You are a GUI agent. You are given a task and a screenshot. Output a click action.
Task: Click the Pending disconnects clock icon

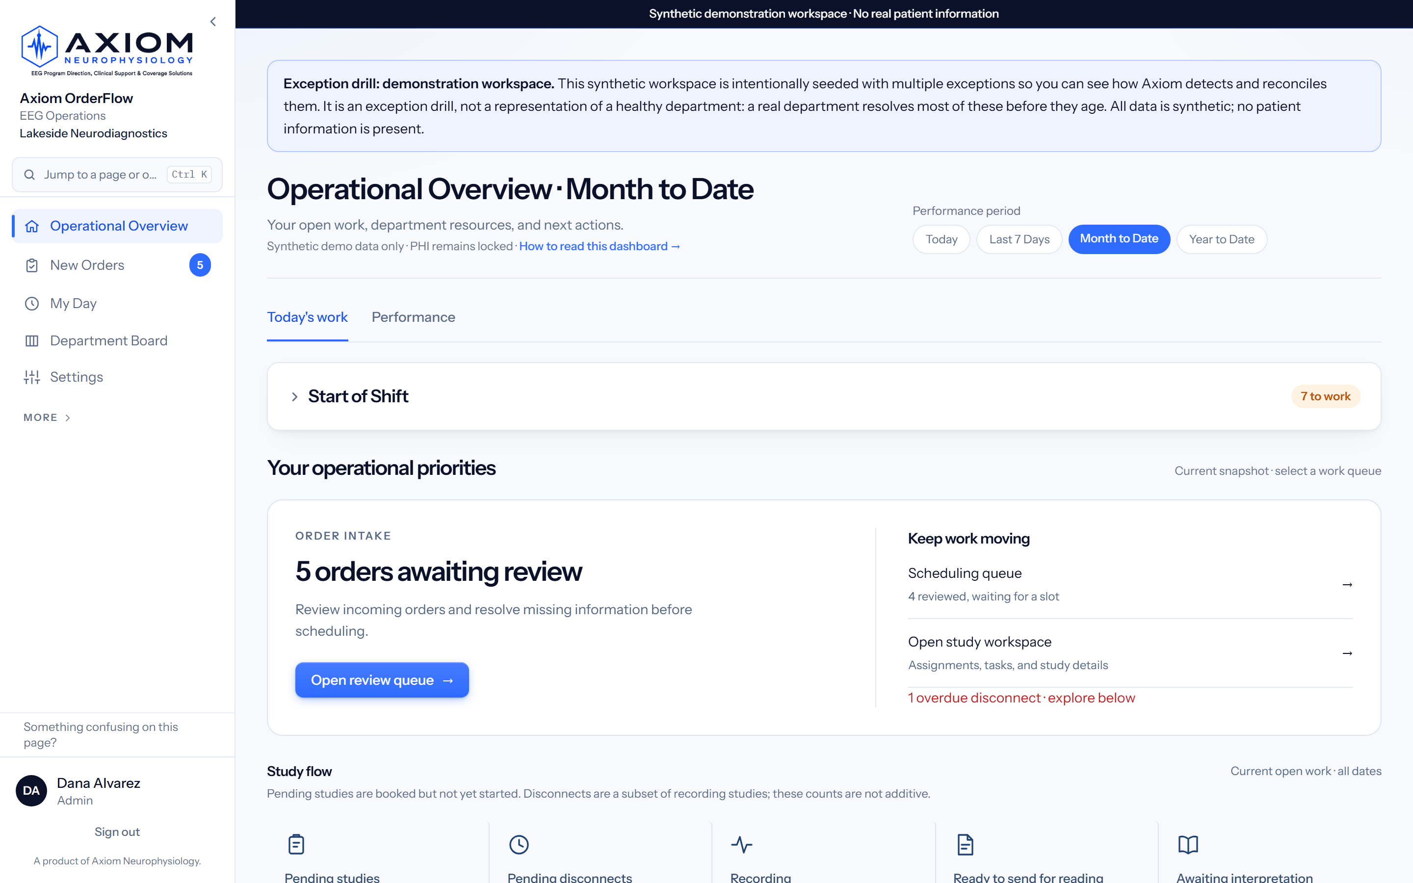[x=519, y=844]
